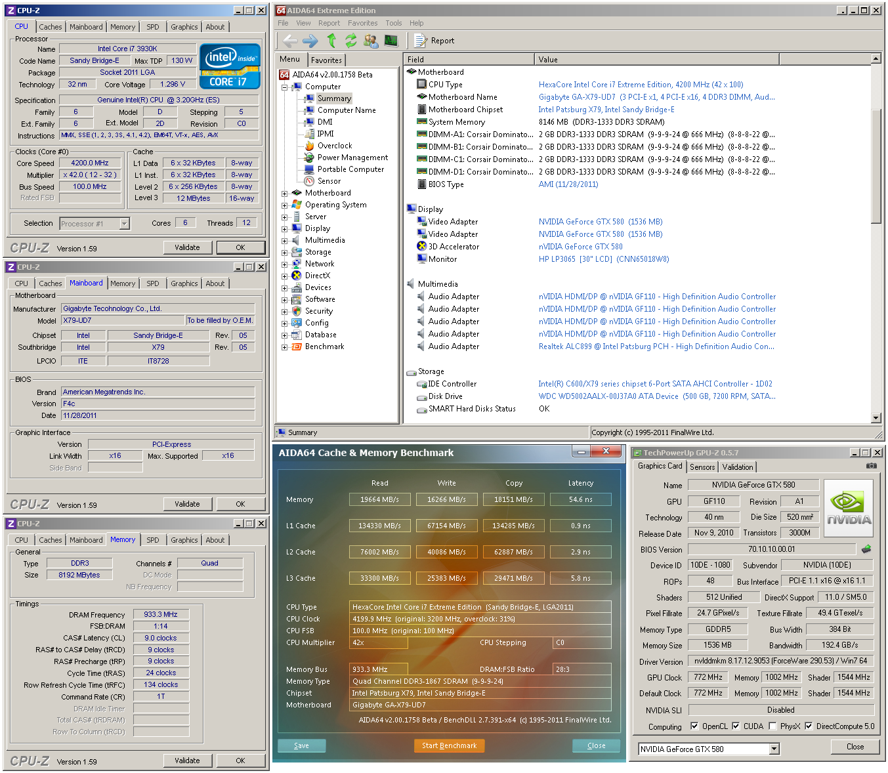888x773 pixels.
Task: Toggle the OpenCL checkbox in GPU-Z
Action: click(x=694, y=726)
